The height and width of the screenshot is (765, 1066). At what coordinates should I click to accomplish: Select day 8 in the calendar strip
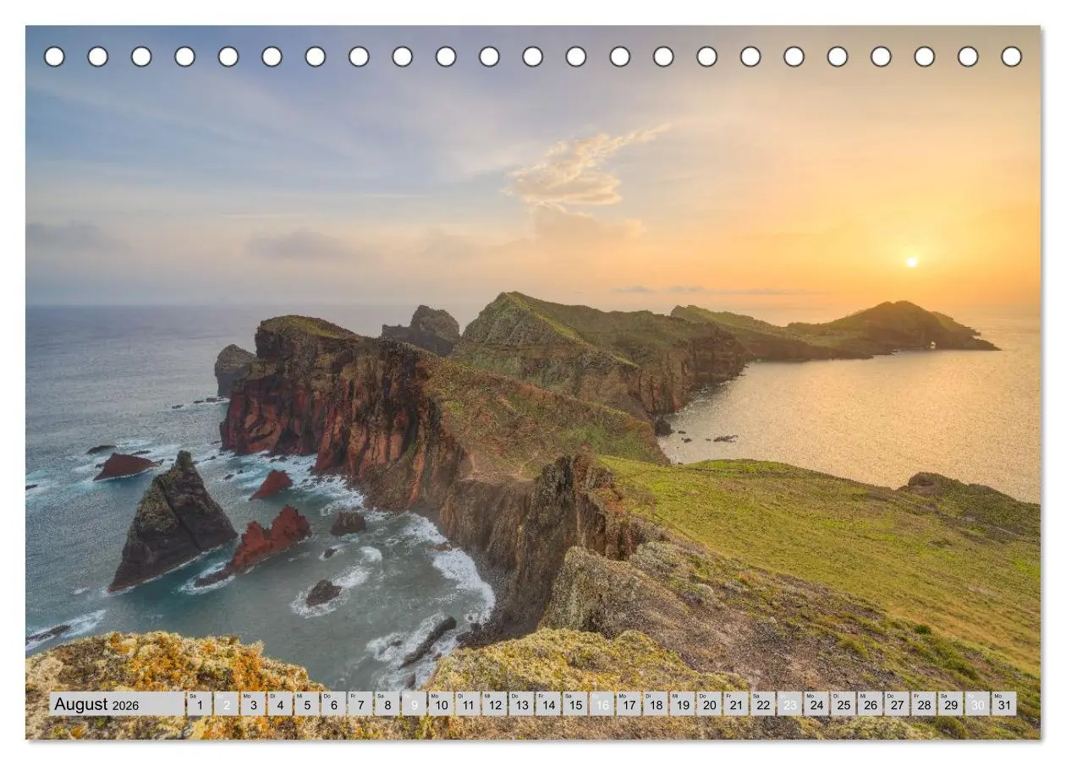tap(387, 704)
